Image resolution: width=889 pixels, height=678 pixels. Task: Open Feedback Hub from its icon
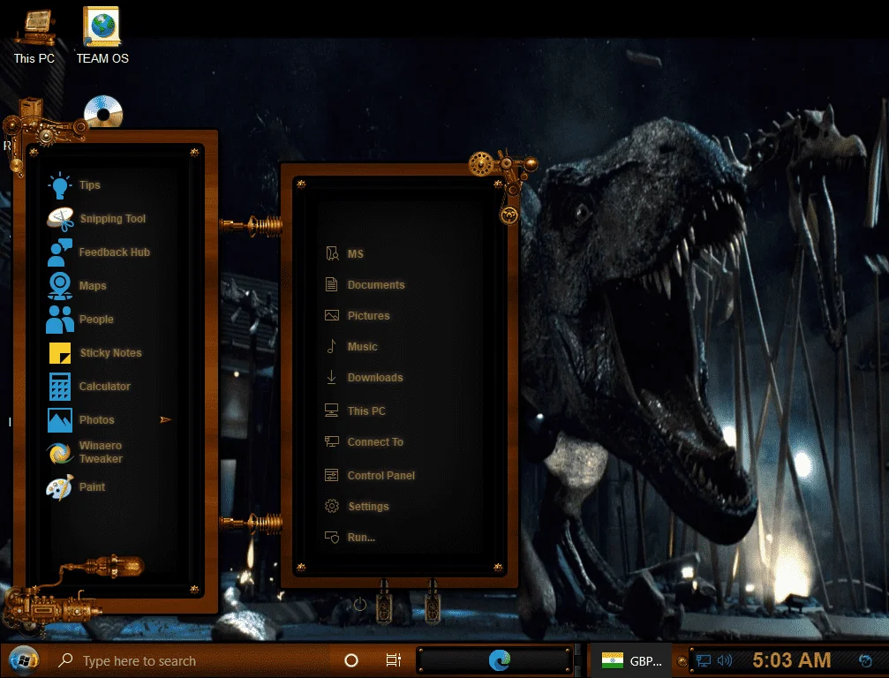59,252
